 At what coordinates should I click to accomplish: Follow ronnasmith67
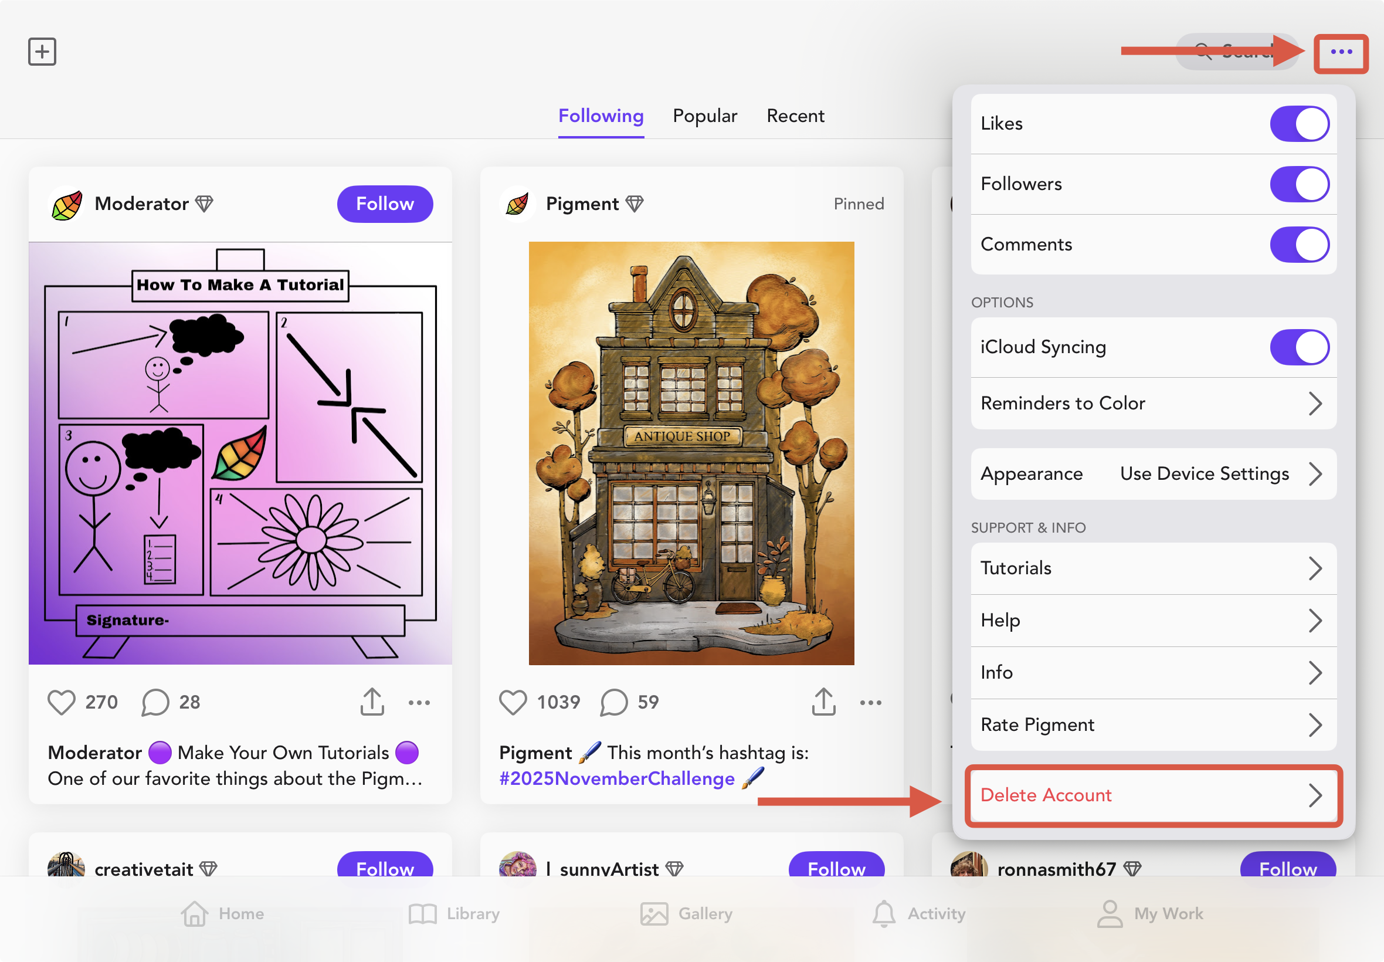pyautogui.click(x=1288, y=865)
